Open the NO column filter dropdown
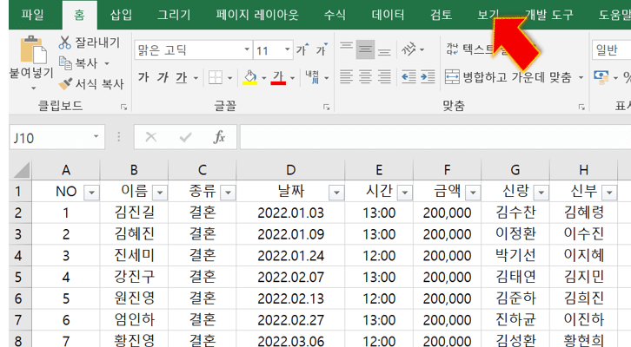631x347 pixels. click(x=91, y=193)
